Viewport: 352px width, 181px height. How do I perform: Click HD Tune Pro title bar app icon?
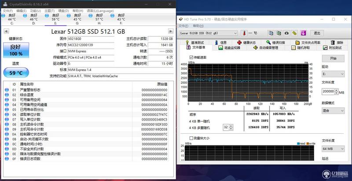click(x=181, y=19)
